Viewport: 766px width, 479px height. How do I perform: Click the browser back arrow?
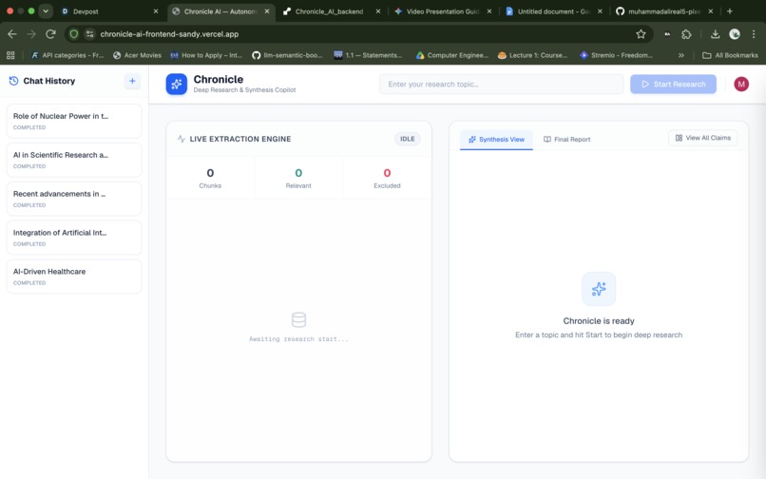point(12,34)
